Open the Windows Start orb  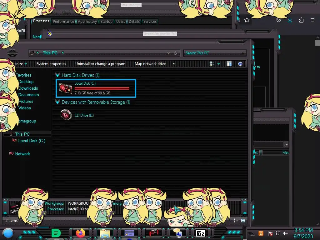(x=8, y=233)
